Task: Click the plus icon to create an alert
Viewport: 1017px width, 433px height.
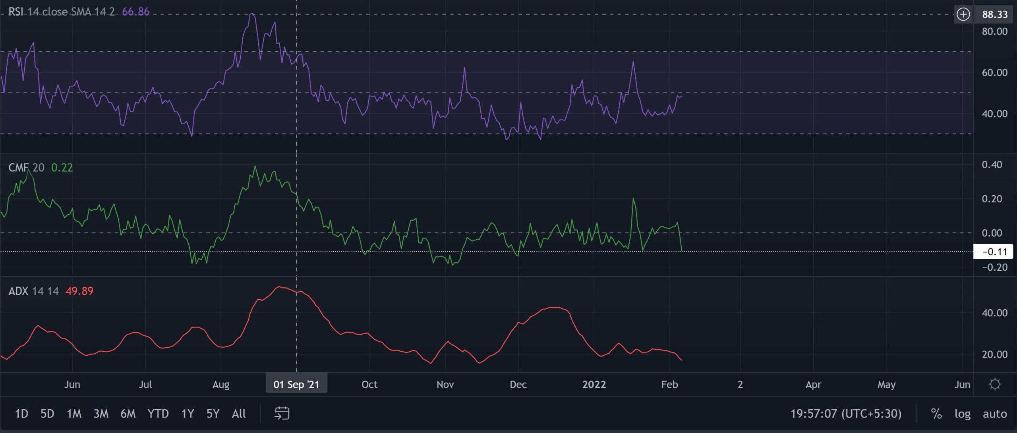Action: click(963, 14)
